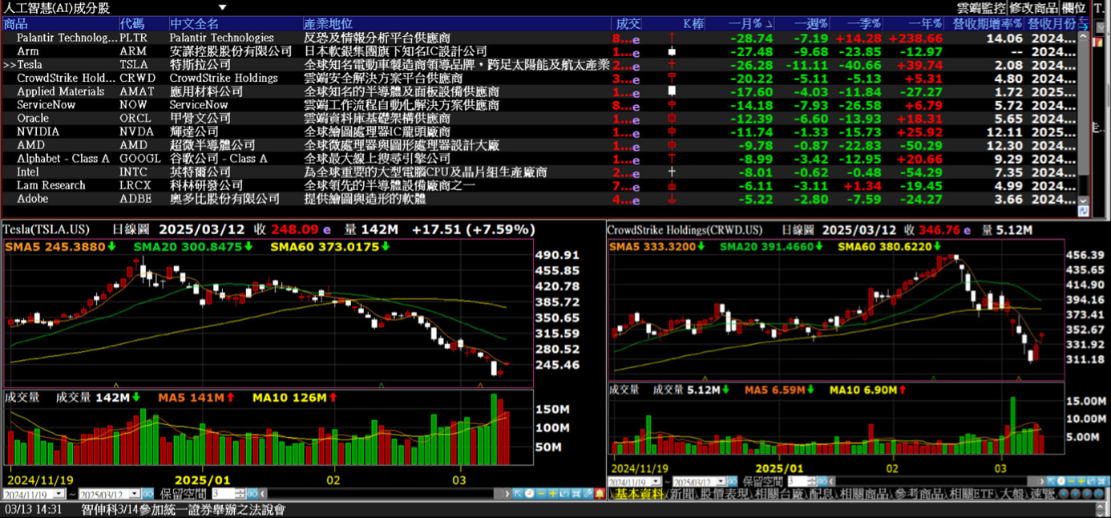Screen dimensions: 1111x518
Task: Click the SMA20 300.8475 indicator label on Tesla chart
Action: tap(192, 246)
